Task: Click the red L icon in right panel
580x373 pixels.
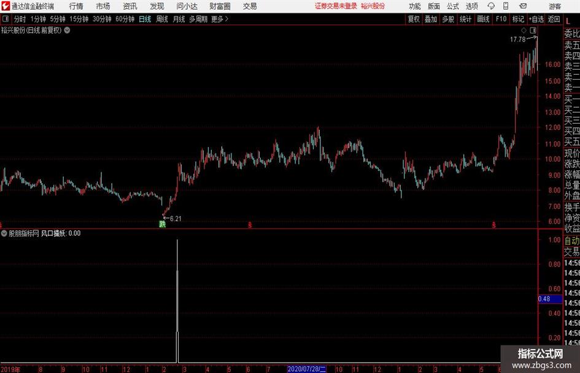Action: [x=568, y=21]
